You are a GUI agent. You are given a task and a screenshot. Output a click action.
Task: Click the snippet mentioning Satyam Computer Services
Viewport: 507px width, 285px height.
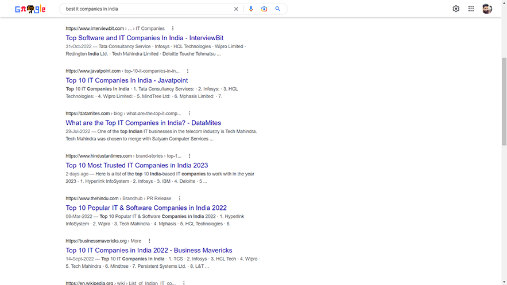[x=161, y=135]
